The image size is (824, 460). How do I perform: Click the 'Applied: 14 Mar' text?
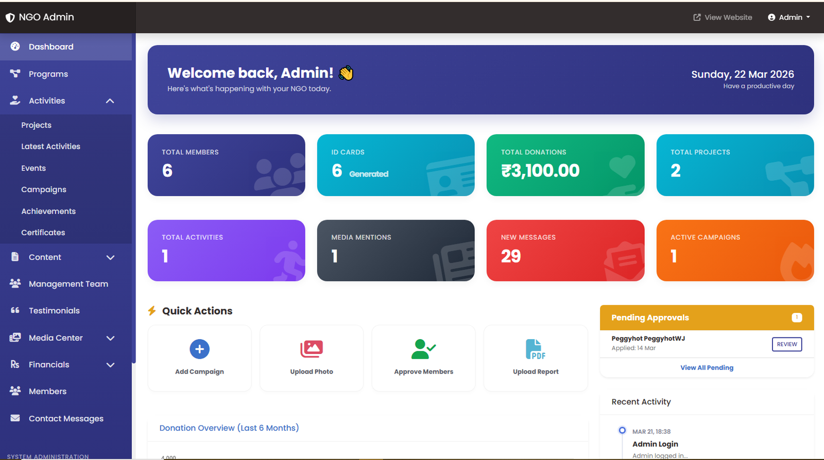tap(633, 348)
